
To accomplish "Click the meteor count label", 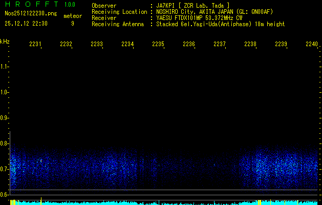I will pyautogui.click(x=73, y=16).
